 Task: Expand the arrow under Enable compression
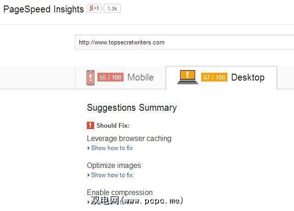coord(88,201)
